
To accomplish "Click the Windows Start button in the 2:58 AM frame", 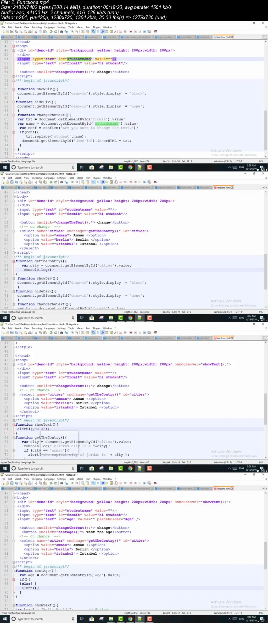I will [x=5, y=168].
